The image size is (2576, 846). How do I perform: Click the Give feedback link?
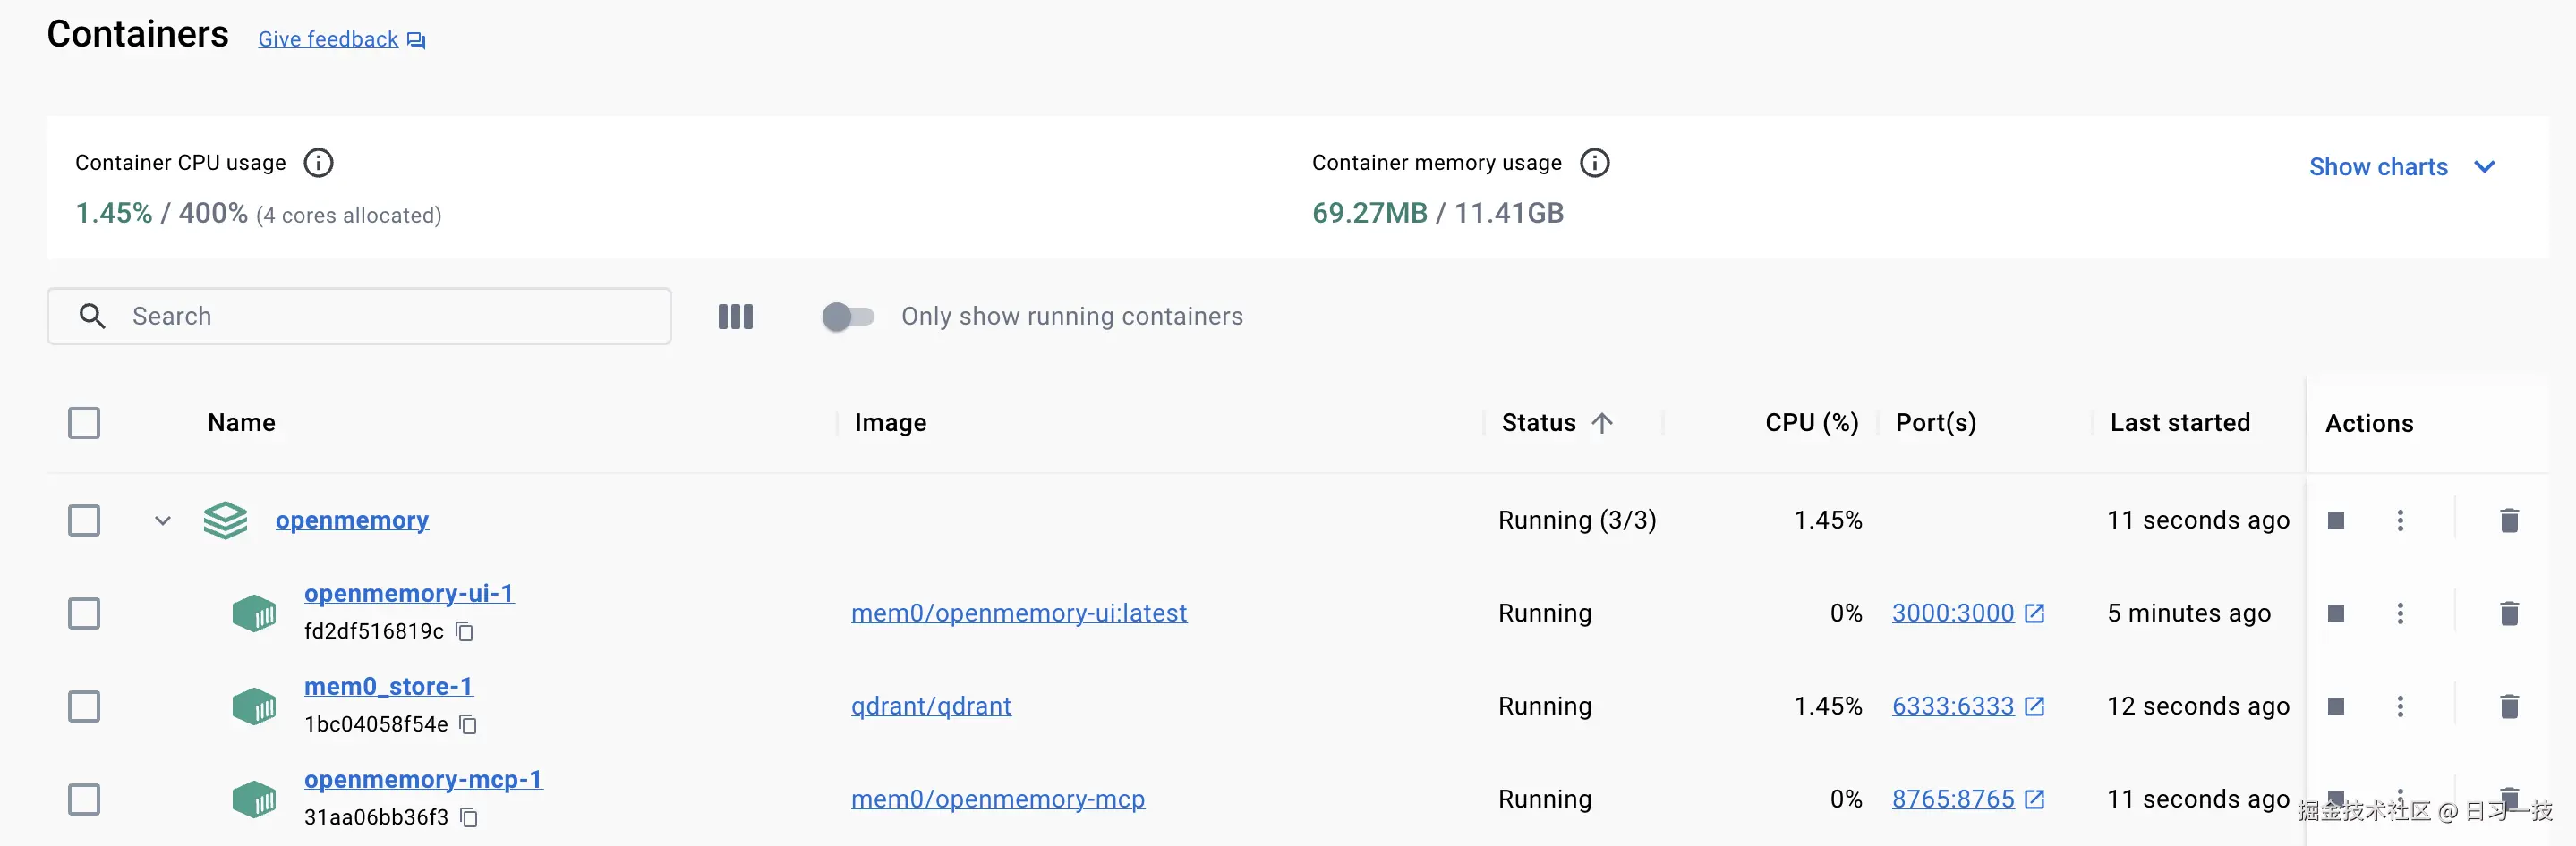(327, 39)
